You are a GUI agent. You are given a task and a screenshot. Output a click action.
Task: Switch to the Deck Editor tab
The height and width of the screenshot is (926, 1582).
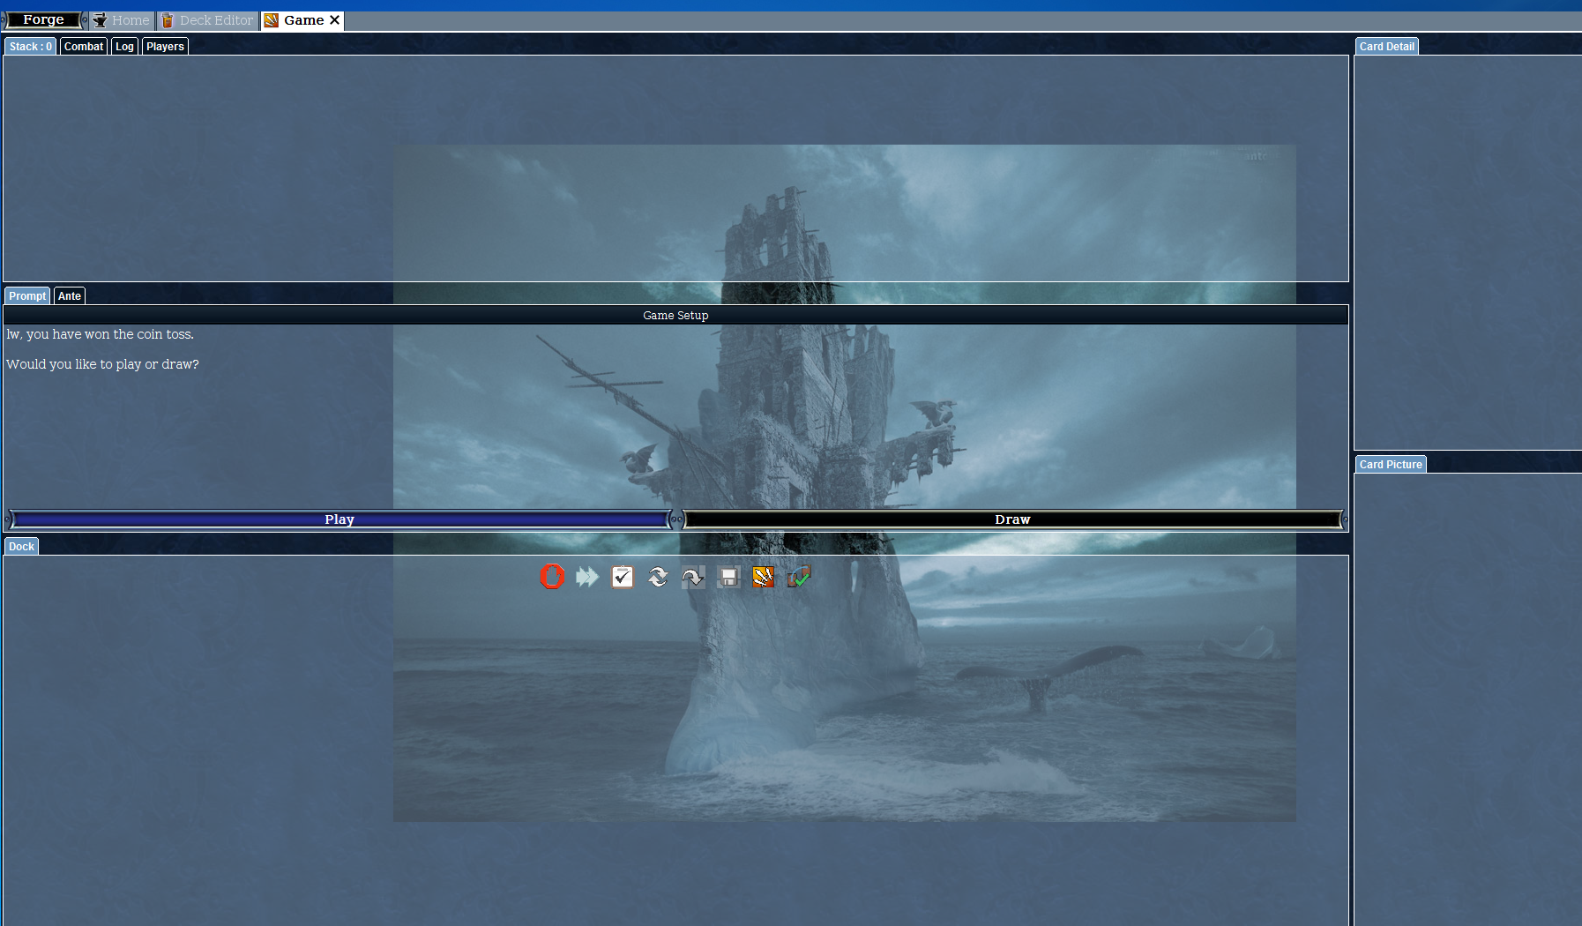point(207,20)
